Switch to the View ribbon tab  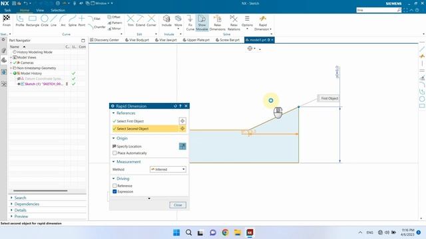pos(40,11)
